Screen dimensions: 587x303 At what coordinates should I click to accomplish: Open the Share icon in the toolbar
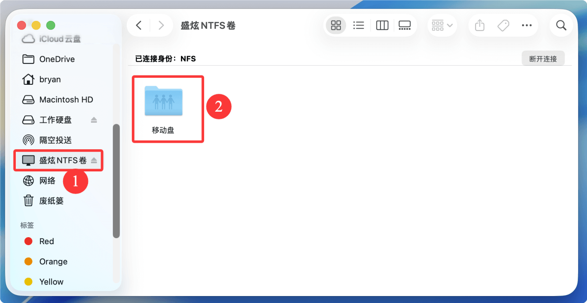tap(479, 25)
